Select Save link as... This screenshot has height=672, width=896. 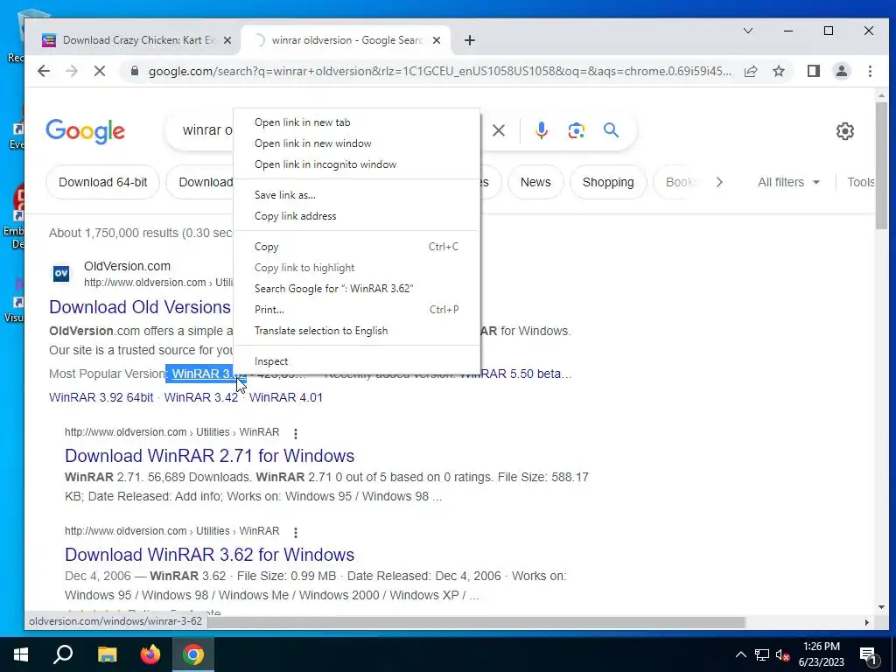coord(357,195)
